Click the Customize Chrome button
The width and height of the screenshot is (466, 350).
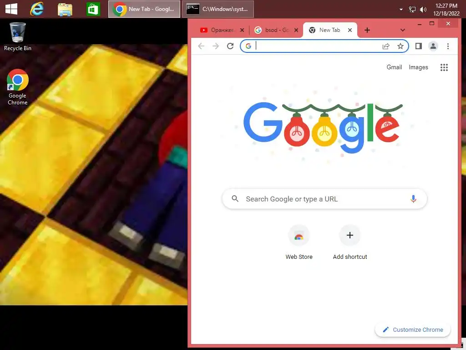[x=413, y=329]
